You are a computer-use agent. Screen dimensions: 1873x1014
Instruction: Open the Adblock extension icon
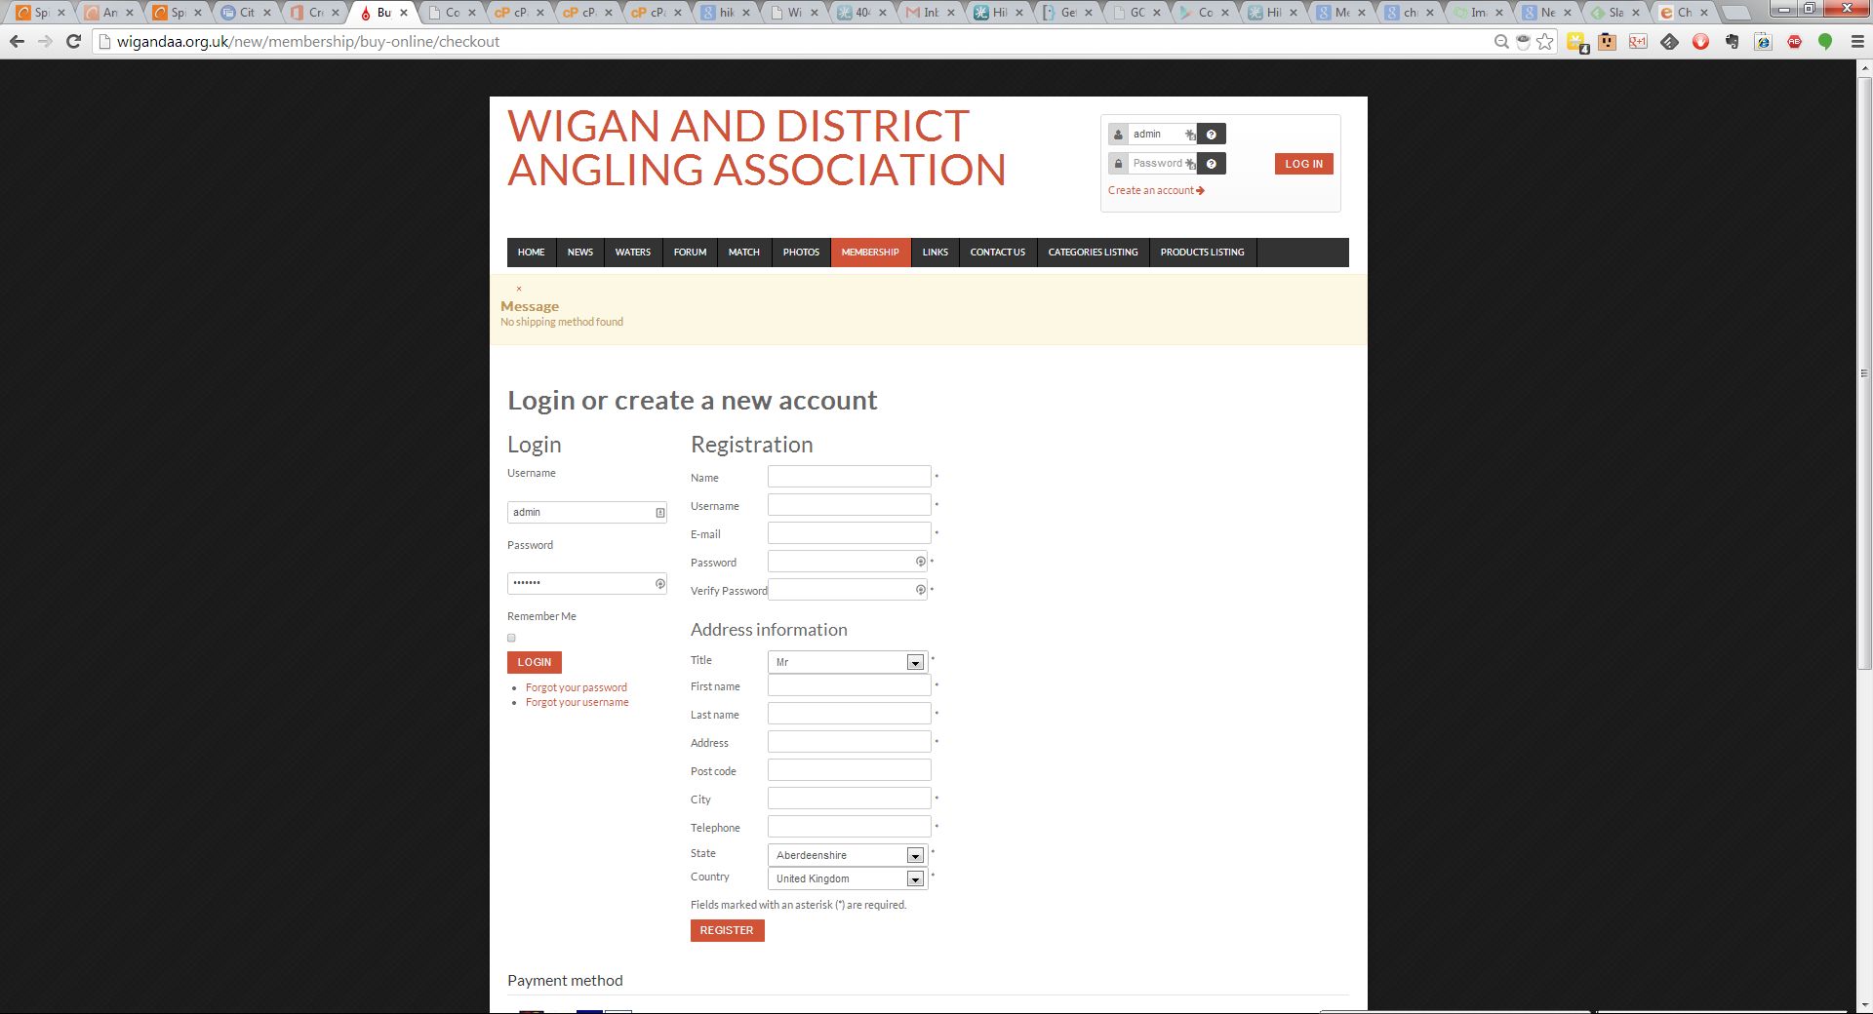(1794, 42)
